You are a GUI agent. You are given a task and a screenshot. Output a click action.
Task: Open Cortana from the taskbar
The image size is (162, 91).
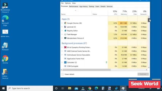[56, 88]
